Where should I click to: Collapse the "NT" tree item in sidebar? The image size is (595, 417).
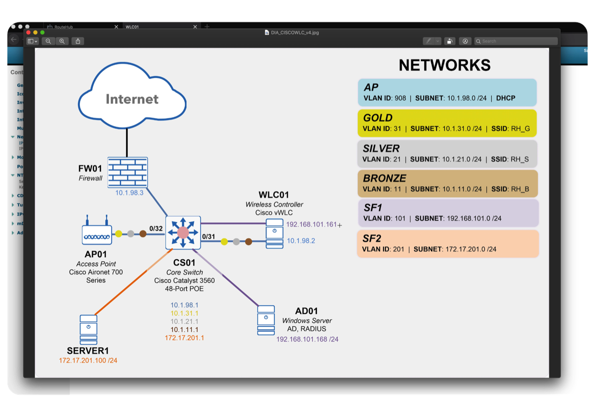pyautogui.click(x=13, y=175)
